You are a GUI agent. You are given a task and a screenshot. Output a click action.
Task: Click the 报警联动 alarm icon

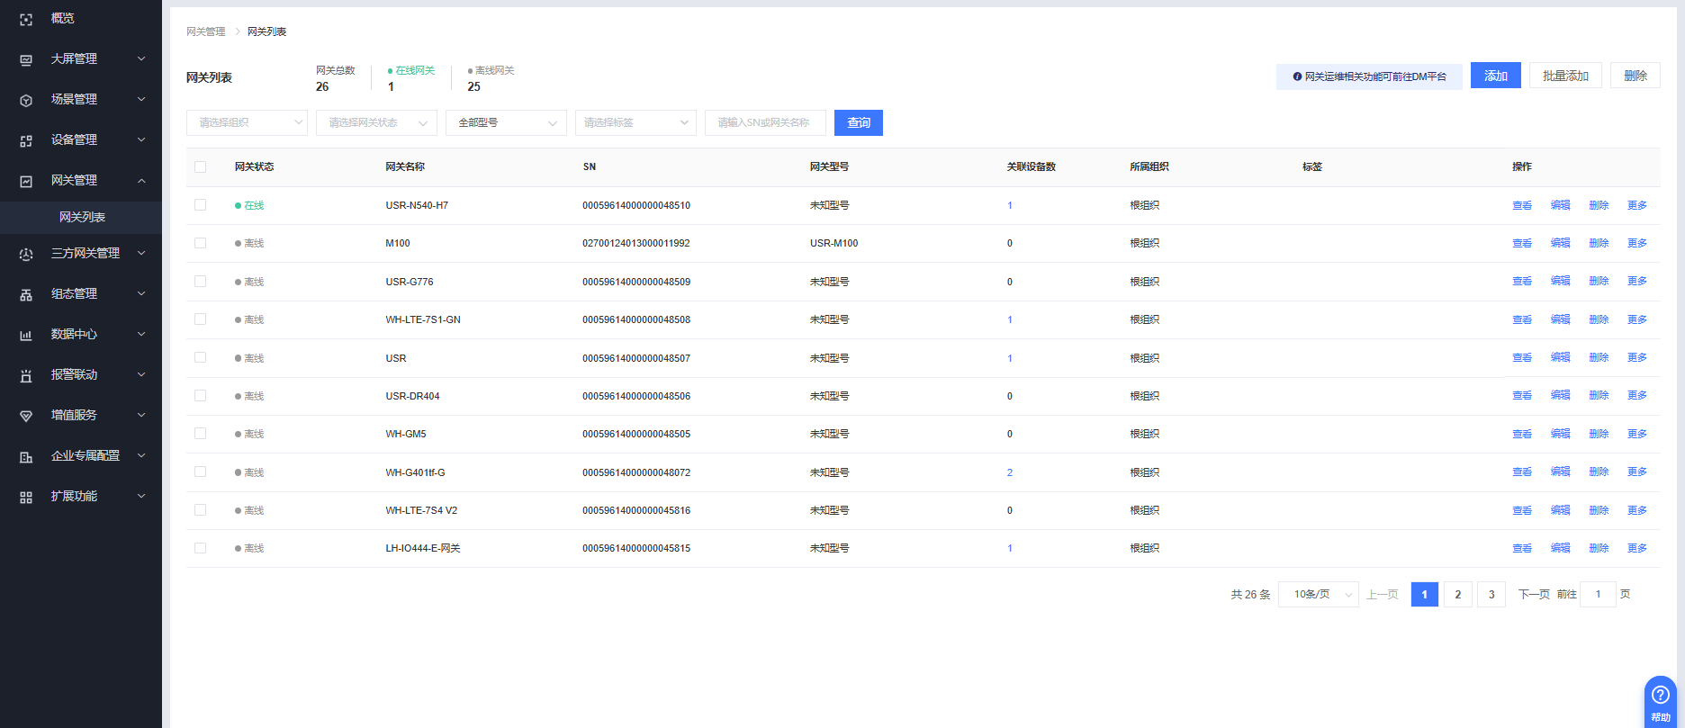point(26,375)
